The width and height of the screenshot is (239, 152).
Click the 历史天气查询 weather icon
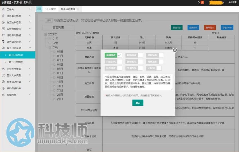(3, 69)
